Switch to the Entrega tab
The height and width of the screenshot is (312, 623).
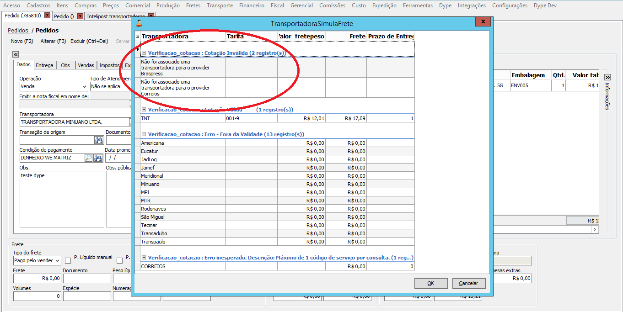click(45, 65)
